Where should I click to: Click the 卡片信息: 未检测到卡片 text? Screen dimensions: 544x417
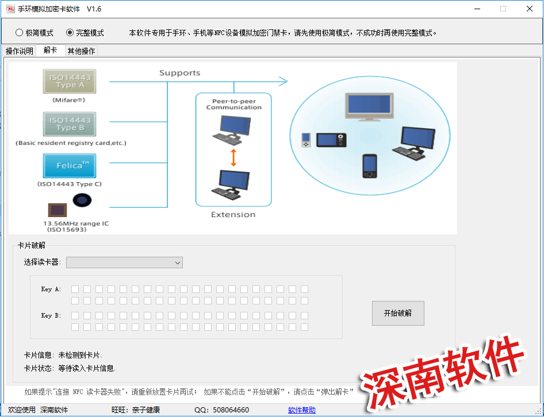[63, 356]
